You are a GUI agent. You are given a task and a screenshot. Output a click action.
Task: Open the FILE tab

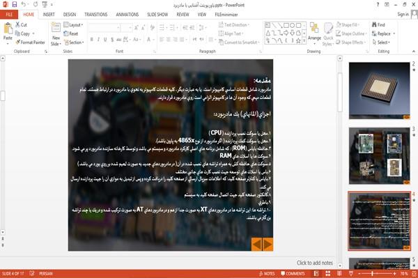click(x=9, y=15)
